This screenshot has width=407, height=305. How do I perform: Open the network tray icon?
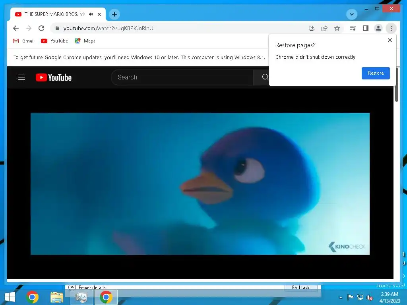click(x=360, y=297)
